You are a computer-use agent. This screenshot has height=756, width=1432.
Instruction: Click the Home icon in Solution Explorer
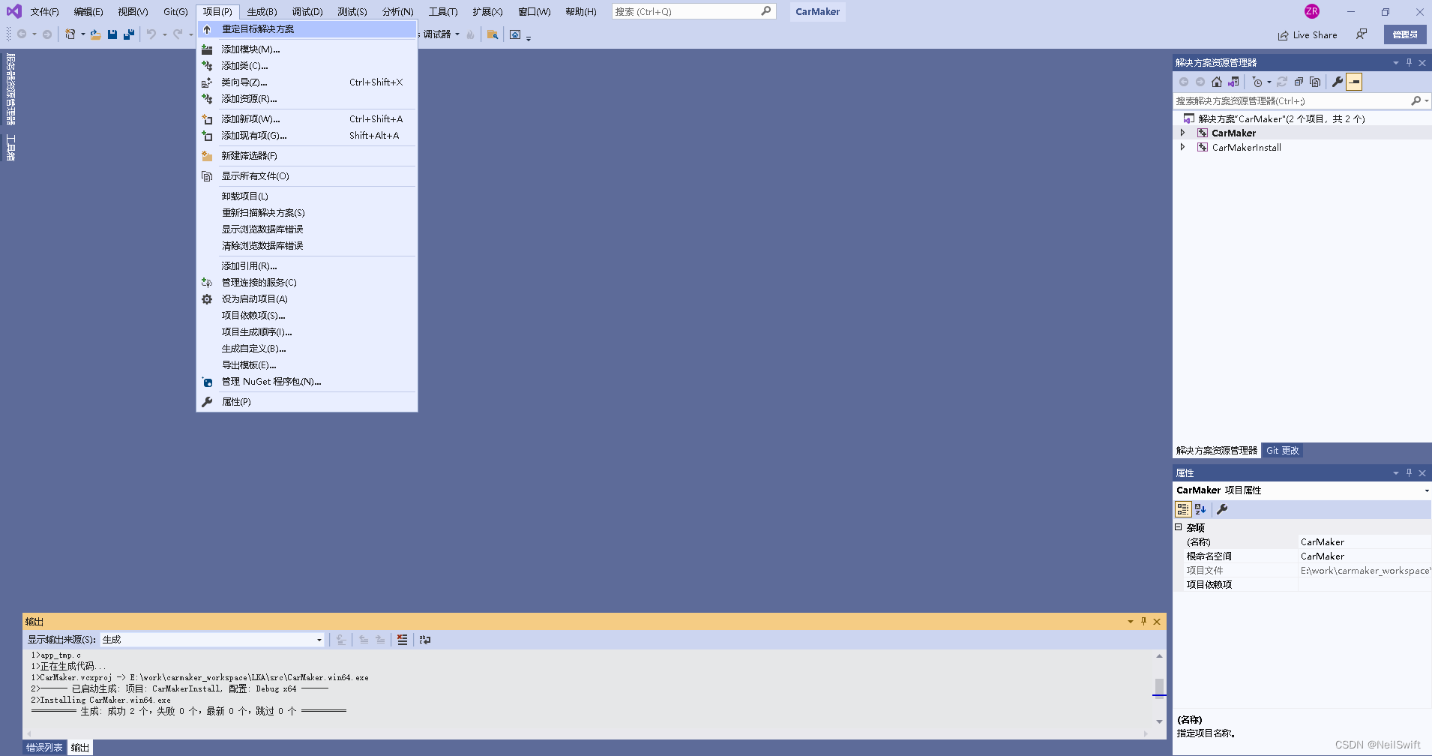[1217, 82]
